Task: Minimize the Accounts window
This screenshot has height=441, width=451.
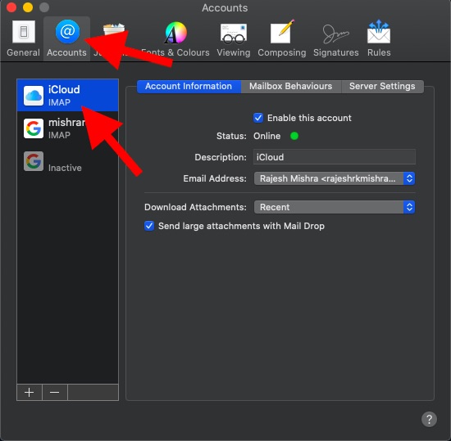Action: (x=28, y=7)
